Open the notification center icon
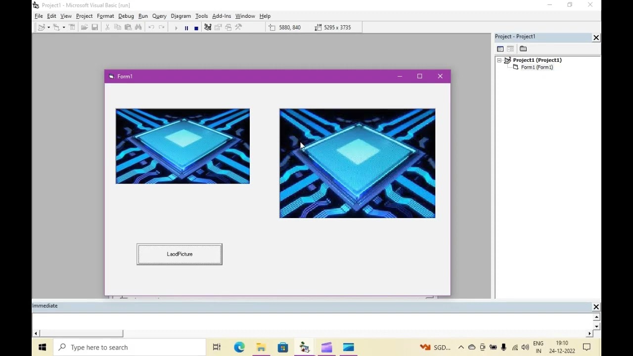The height and width of the screenshot is (356, 633). tap(587, 348)
